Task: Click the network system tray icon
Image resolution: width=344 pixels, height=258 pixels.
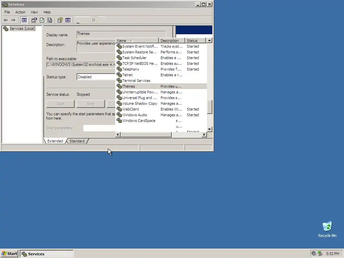Action: 320,253
